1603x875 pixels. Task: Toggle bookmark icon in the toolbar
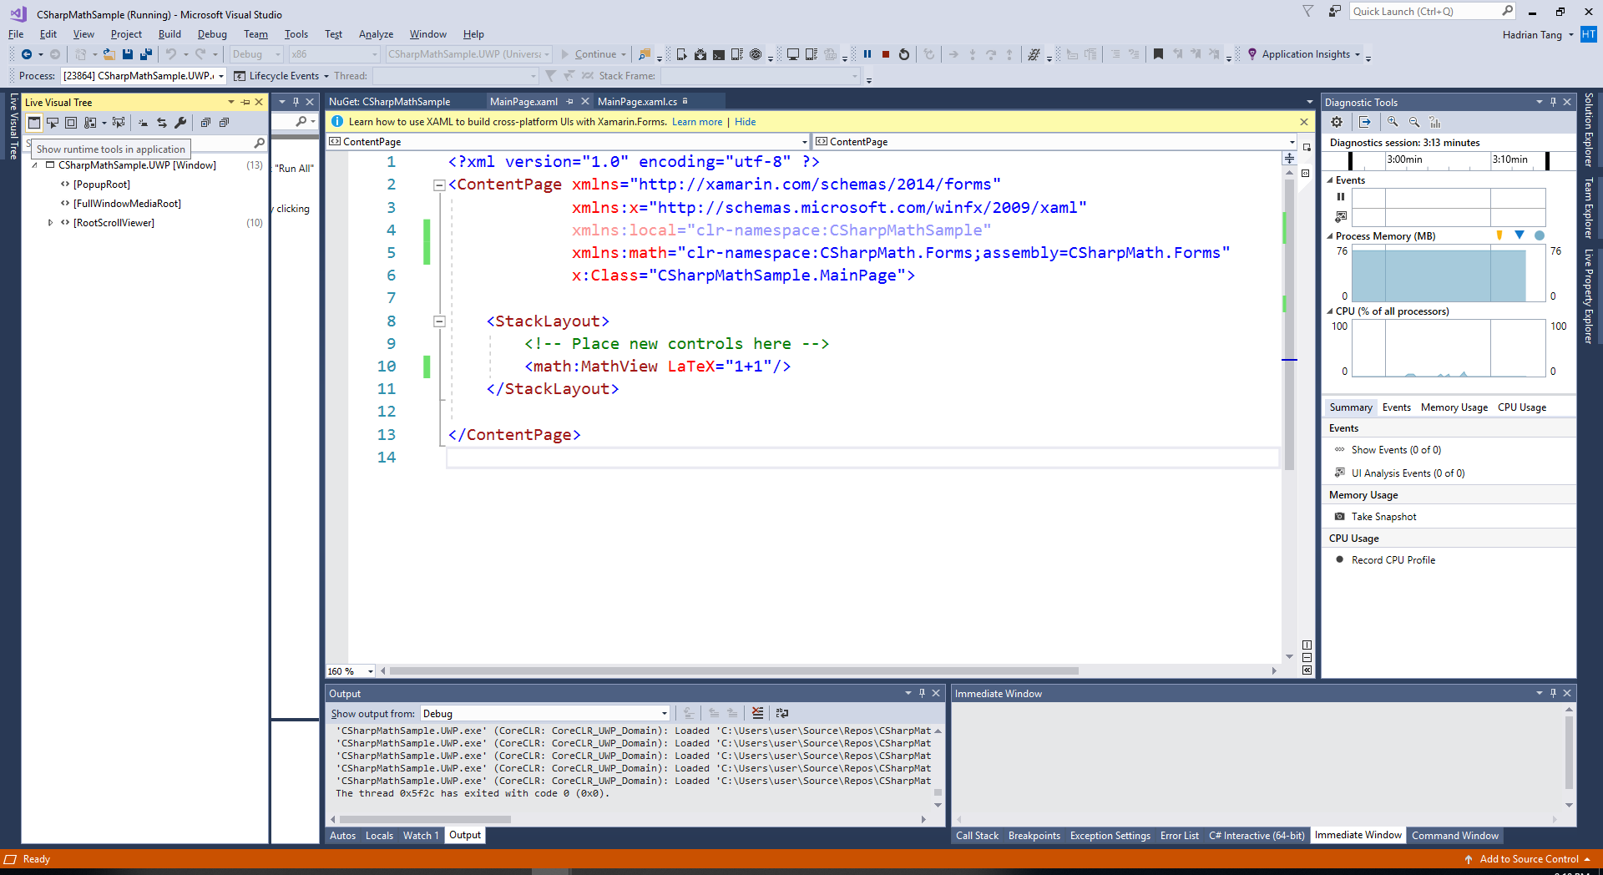point(1158,54)
